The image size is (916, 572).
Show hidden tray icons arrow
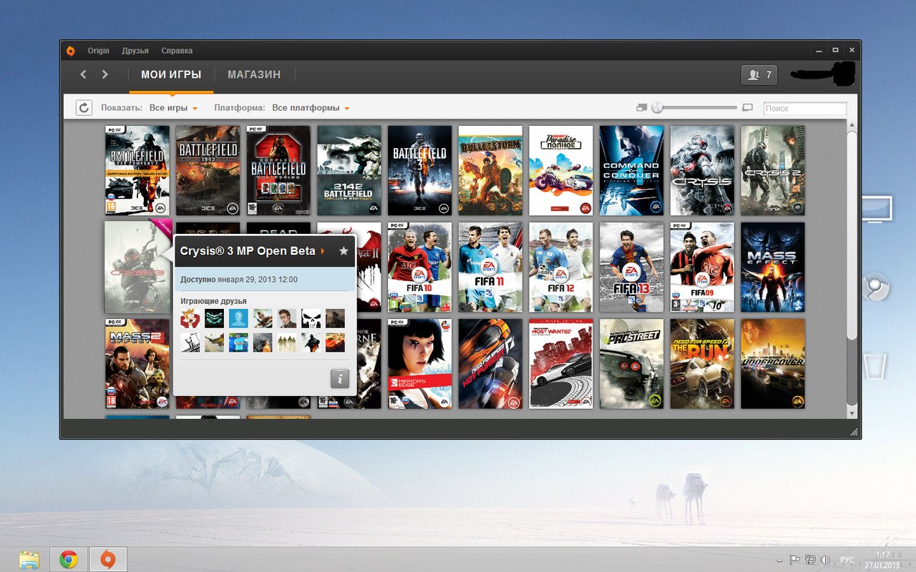tap(779, 559)
